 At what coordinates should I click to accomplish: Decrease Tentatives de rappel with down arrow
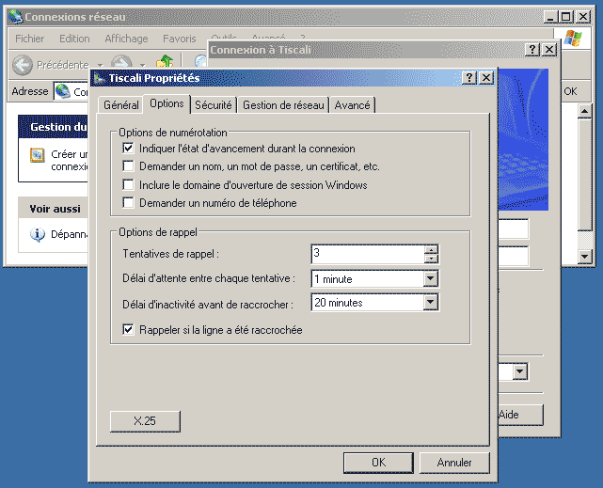click(x=431, y=259)
